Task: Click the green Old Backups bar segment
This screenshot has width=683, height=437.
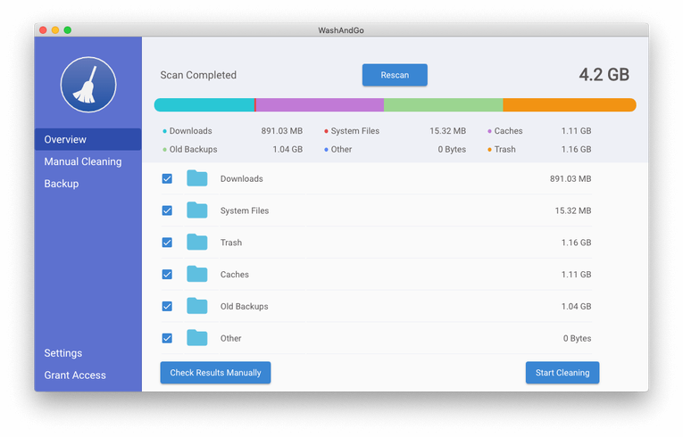Action: tap(444, 105)
